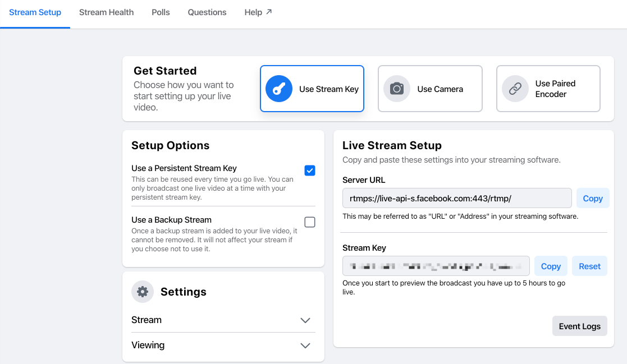The image size is (627, 364).
Task: Go to the Questions tab
Action: (x=207, y=12)
